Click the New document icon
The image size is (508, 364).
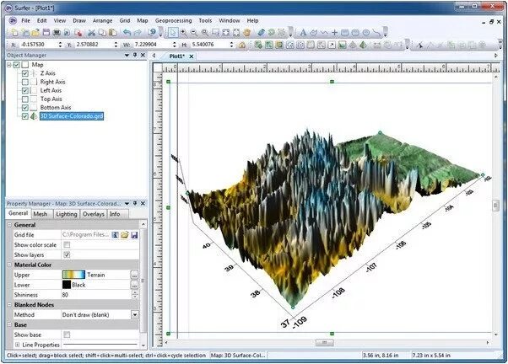tap(15, 32)
